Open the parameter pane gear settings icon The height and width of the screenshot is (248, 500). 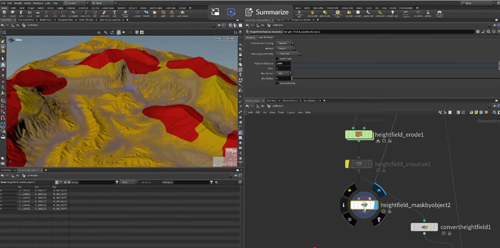[x=478, y=32]
